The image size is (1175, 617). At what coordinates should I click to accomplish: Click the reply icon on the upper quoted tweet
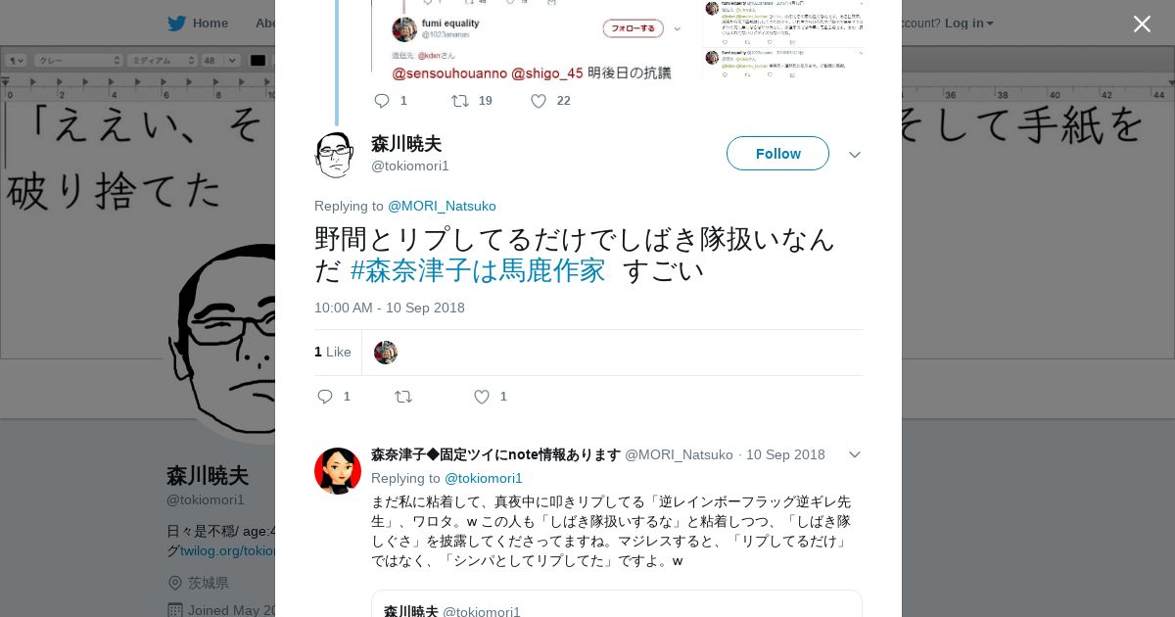point(382,101)
